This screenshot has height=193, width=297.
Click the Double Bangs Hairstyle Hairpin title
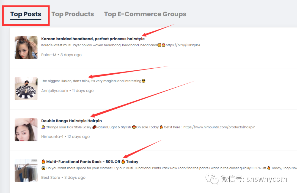71,121
